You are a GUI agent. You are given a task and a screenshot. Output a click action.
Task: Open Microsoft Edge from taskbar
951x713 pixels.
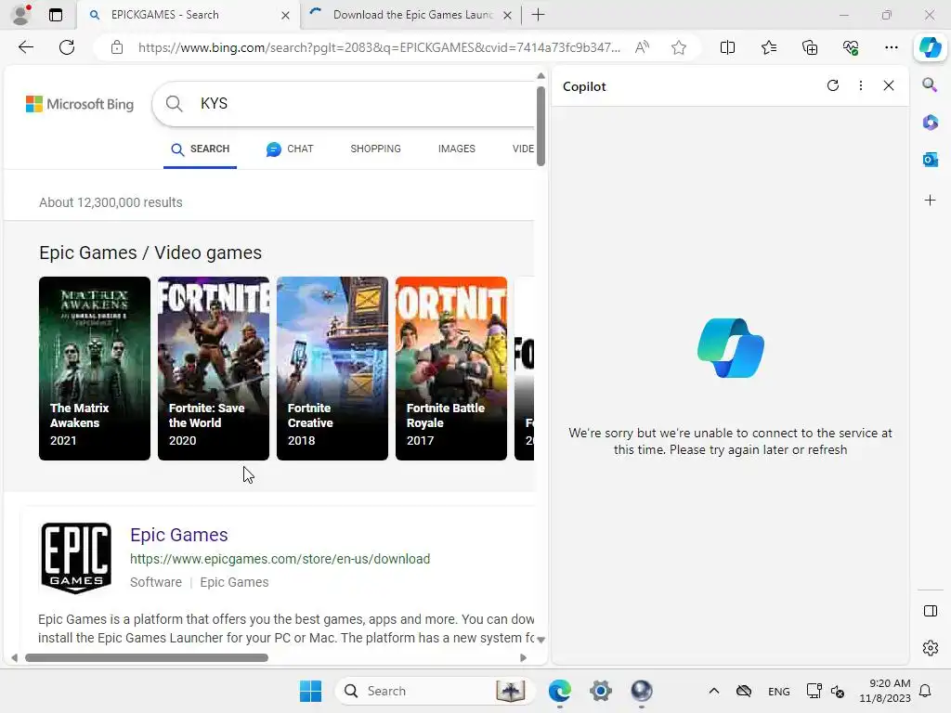coord(560,691)
